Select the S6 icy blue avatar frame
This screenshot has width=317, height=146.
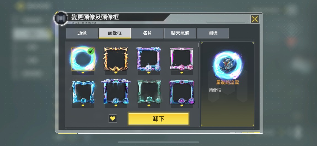(83, 92)
